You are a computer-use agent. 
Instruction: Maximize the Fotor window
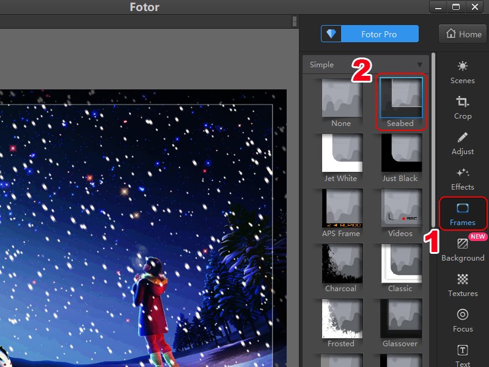point(456,7)
